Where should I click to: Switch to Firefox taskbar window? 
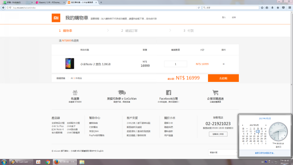pos(65,162)
